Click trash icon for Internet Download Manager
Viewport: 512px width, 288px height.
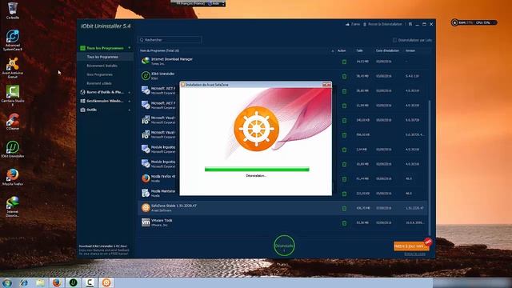344,62
